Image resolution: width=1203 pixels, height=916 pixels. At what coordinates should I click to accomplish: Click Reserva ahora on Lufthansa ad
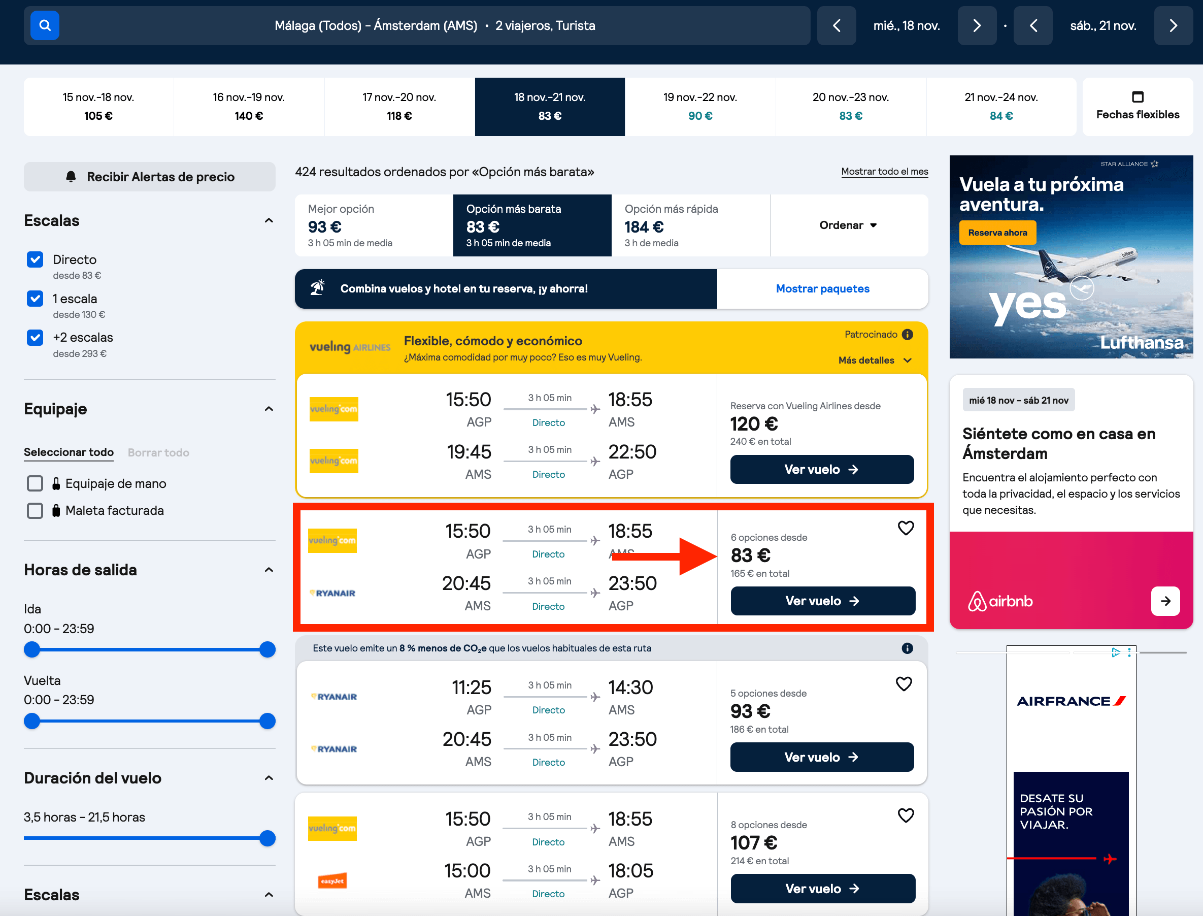coord(997,232)
